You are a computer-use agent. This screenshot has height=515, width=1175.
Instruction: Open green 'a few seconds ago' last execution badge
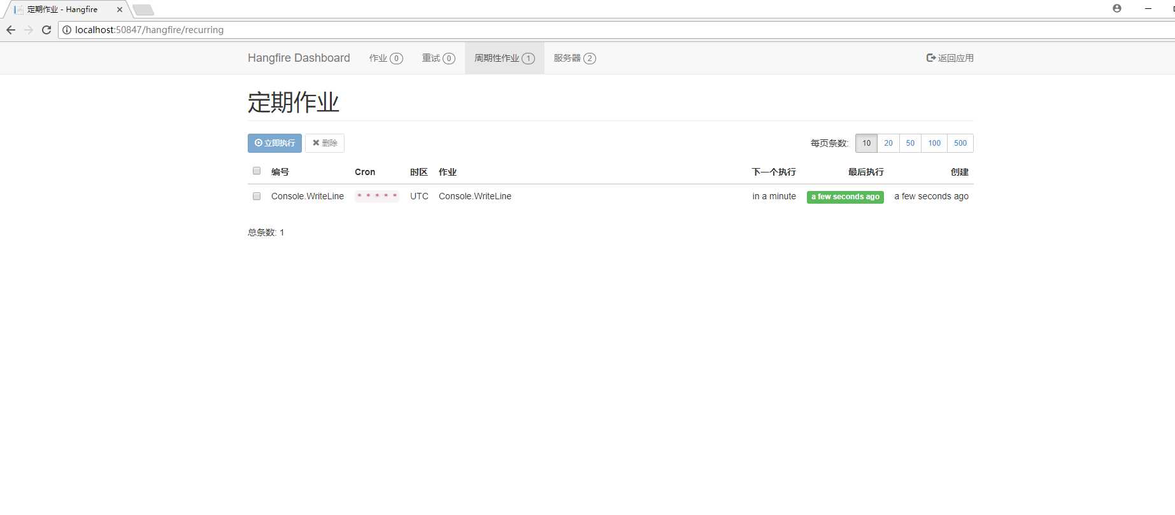tap(845, 197)
